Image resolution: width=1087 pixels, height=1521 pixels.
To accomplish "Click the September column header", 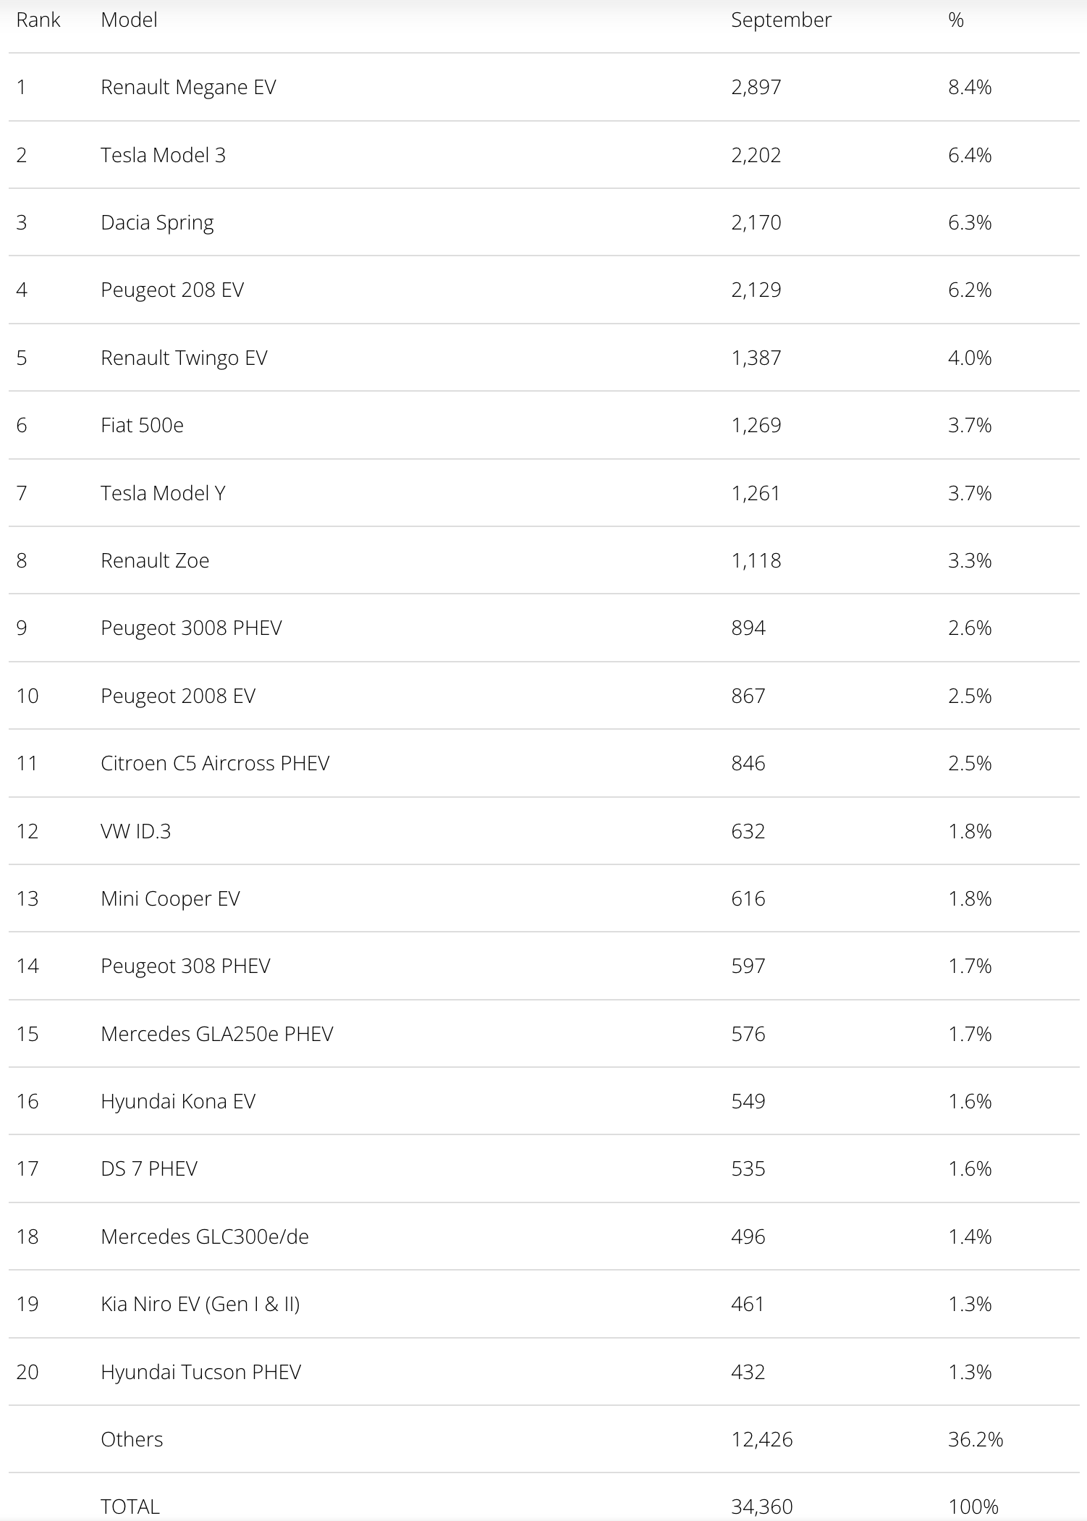I will (x=781, y=20).
